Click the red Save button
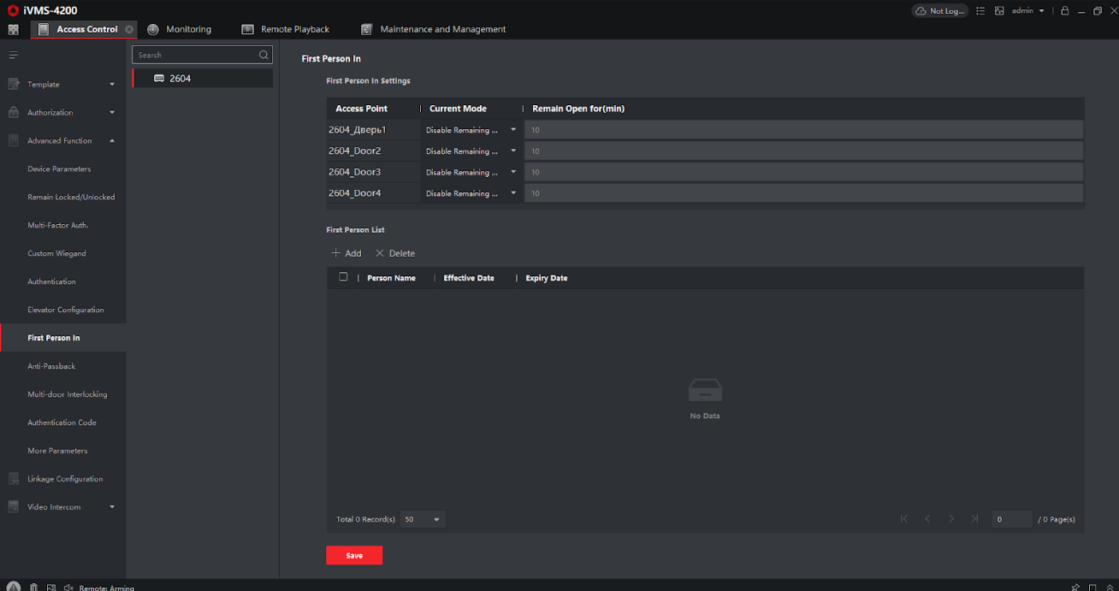Screen dimensions: 1119x591 (354, 555)
